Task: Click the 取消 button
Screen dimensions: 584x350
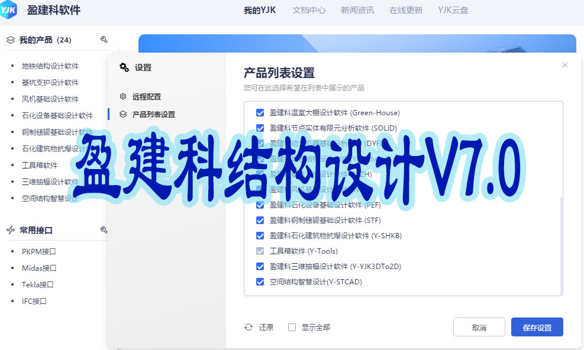Action: click(479, 328)
